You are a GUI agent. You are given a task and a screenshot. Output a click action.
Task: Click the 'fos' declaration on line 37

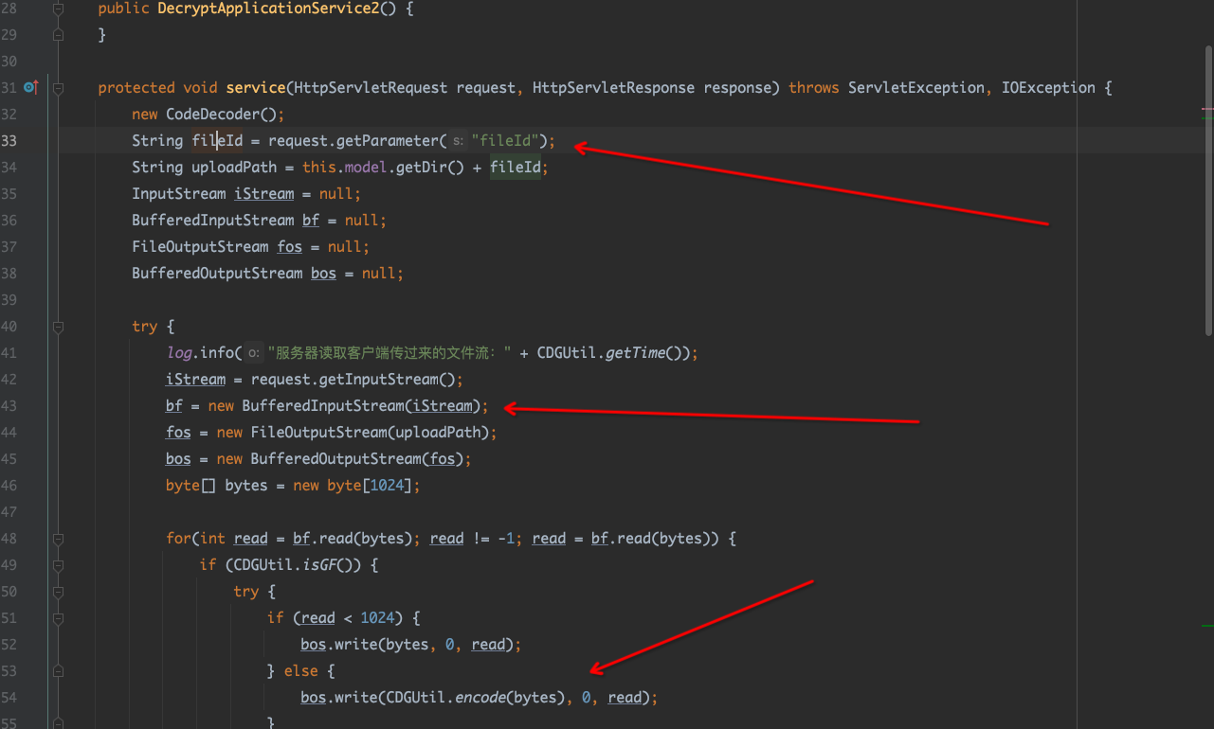pyautogui.click(x=290, y=247)
